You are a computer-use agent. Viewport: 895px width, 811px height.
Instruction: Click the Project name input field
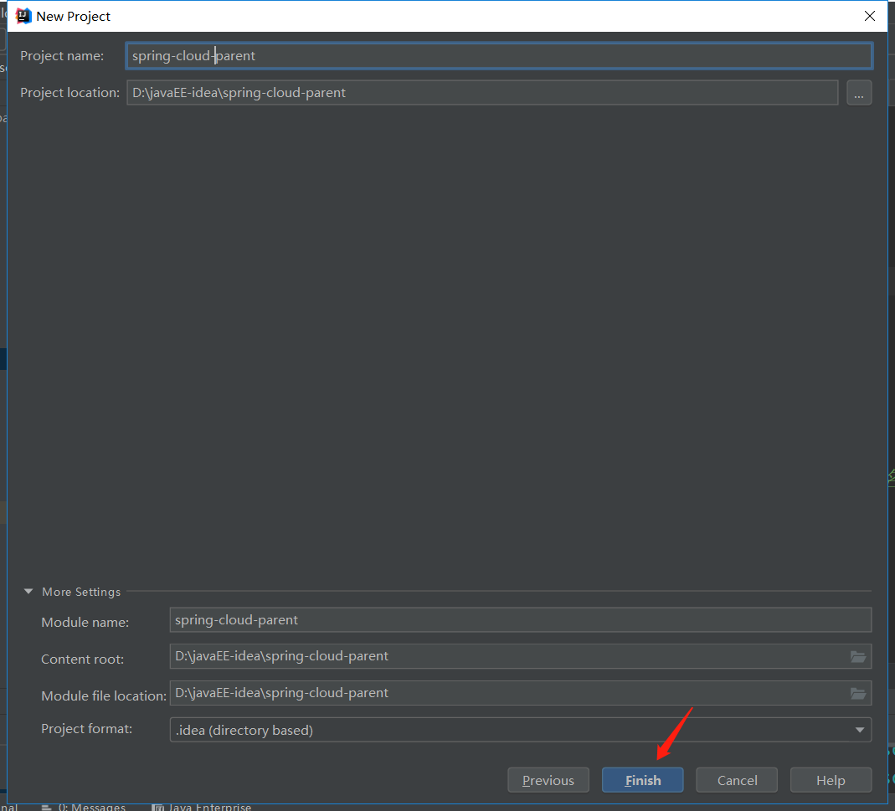[499, 56]
